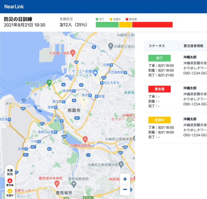Viewport: 207px width, 199px height.
Task: Click the 3/12人（25%）support count
Action: pyautogui.click(x=73, y=25)
